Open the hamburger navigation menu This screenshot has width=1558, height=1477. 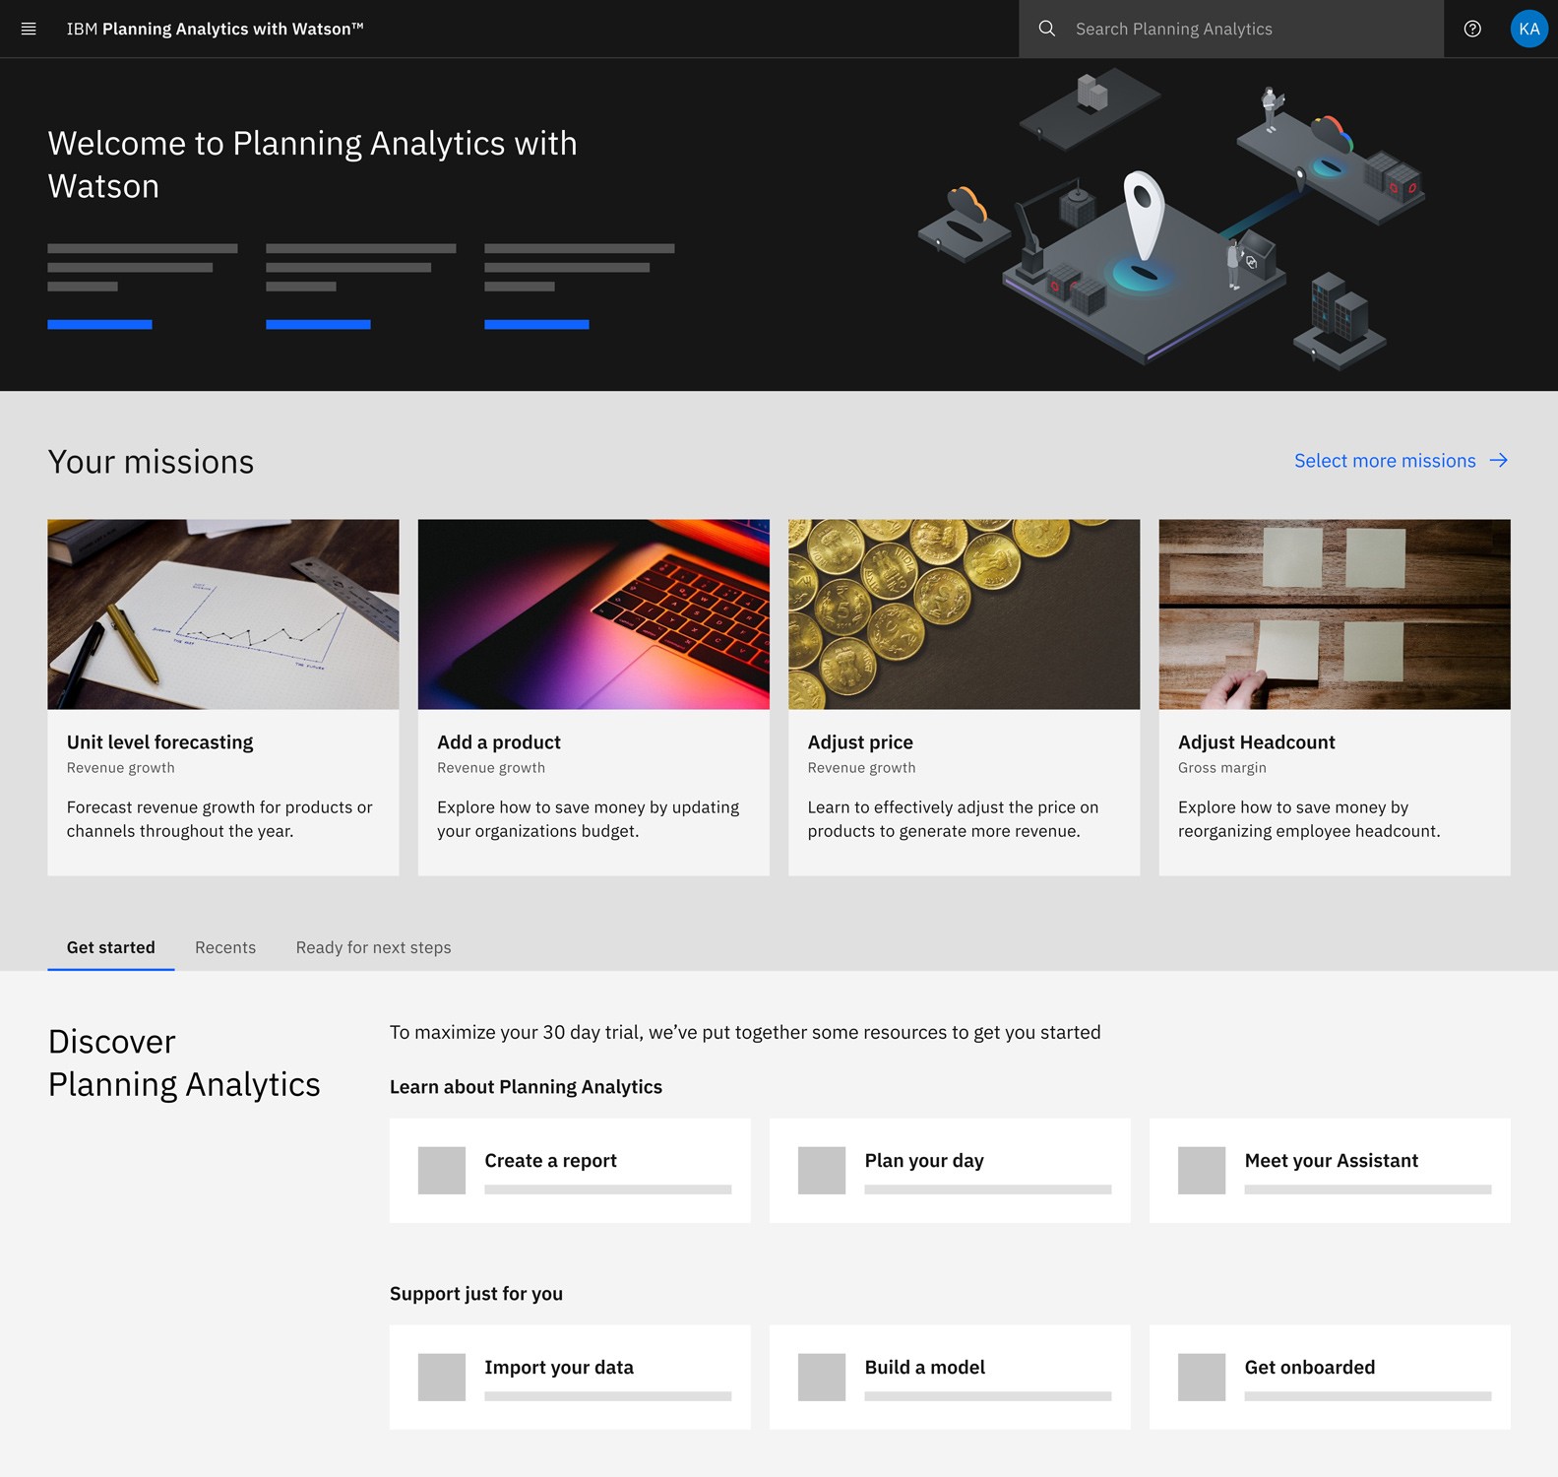click(29, 29)
